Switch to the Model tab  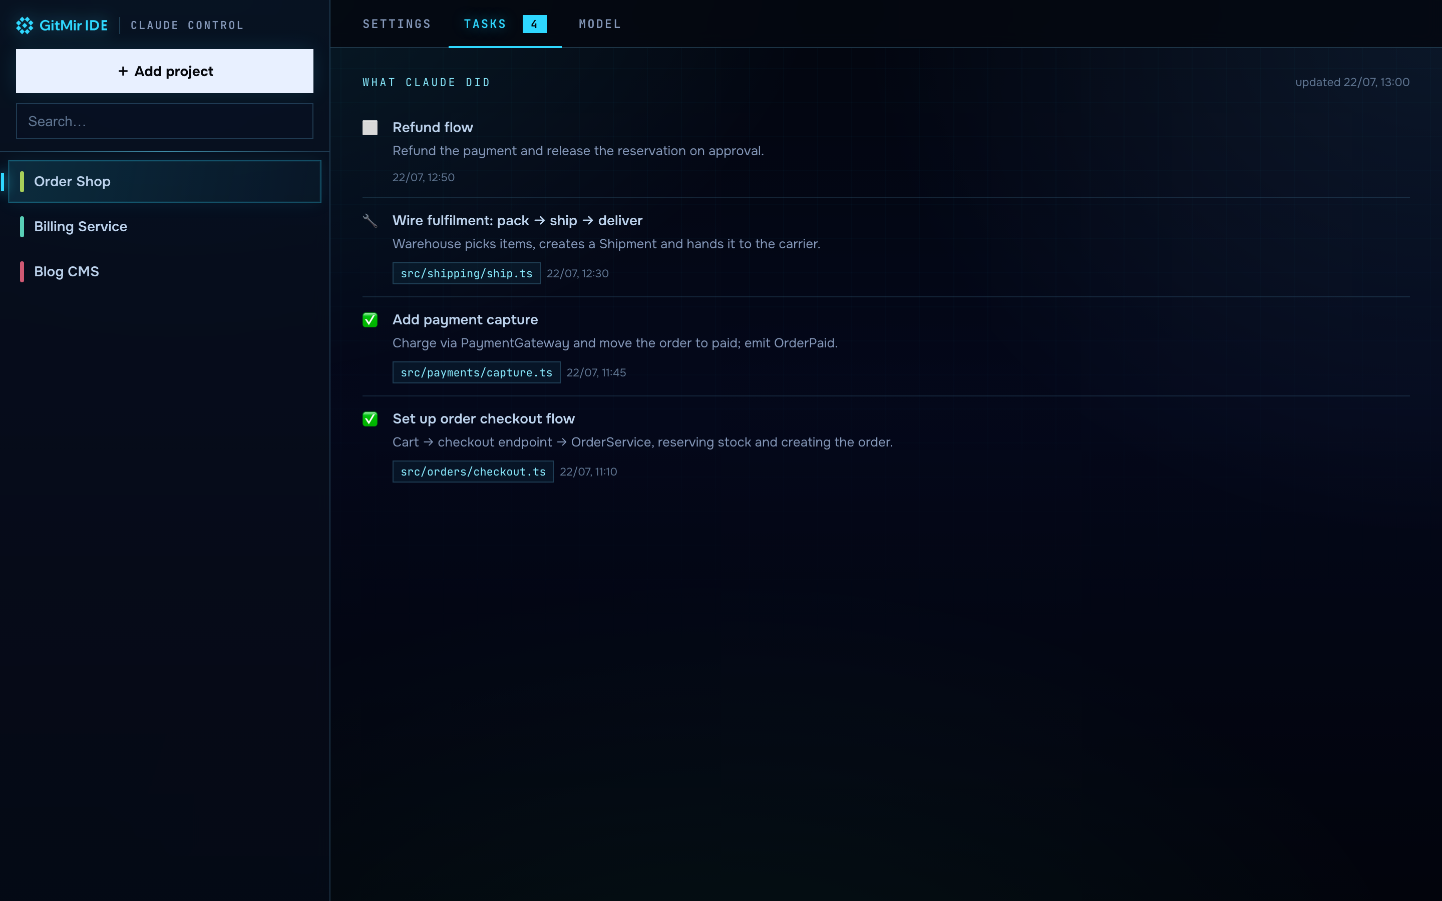click(x=600, y=24)
